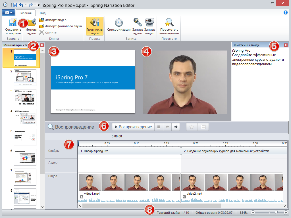Image resolution: width=291 pixels, height=218 pixels.
Task: Click the timeline zoom slider handle
Action: (x=276, y=212)
